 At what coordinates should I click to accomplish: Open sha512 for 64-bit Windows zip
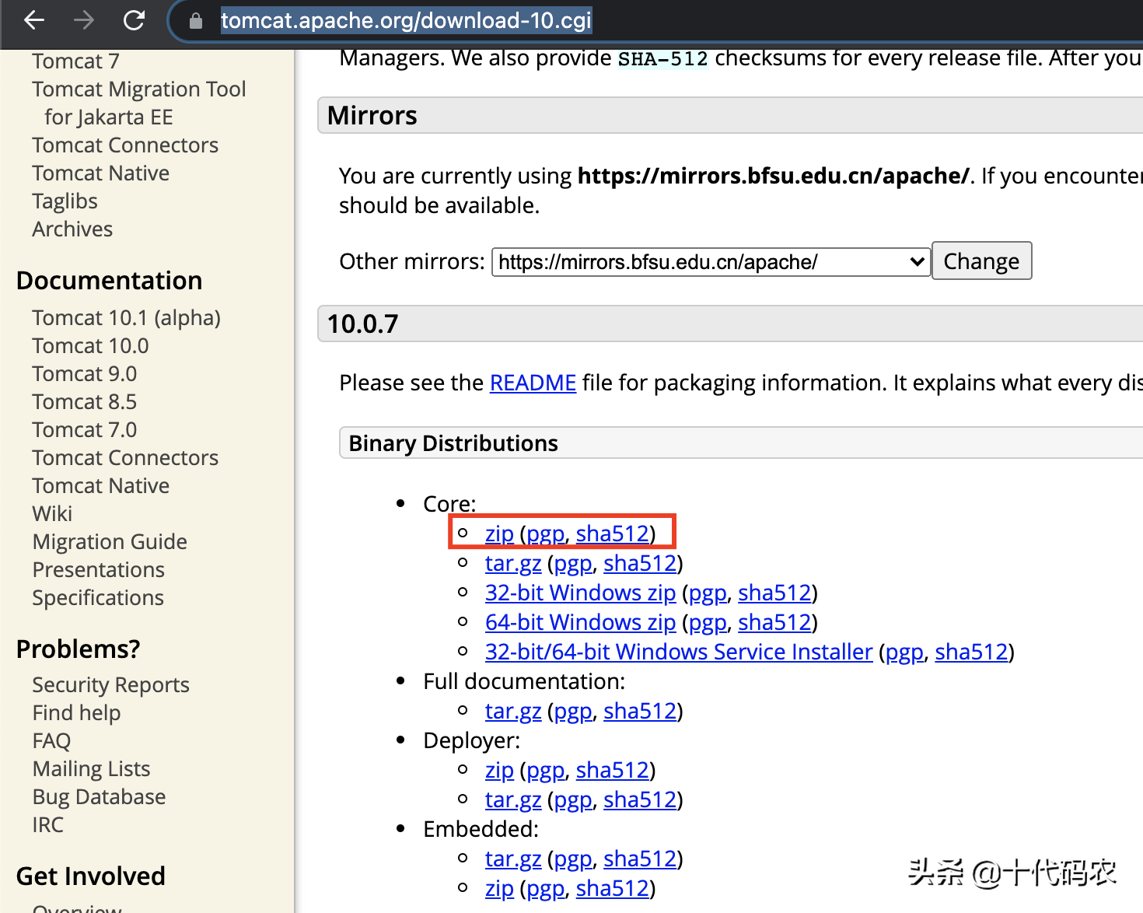coord(774,622)
